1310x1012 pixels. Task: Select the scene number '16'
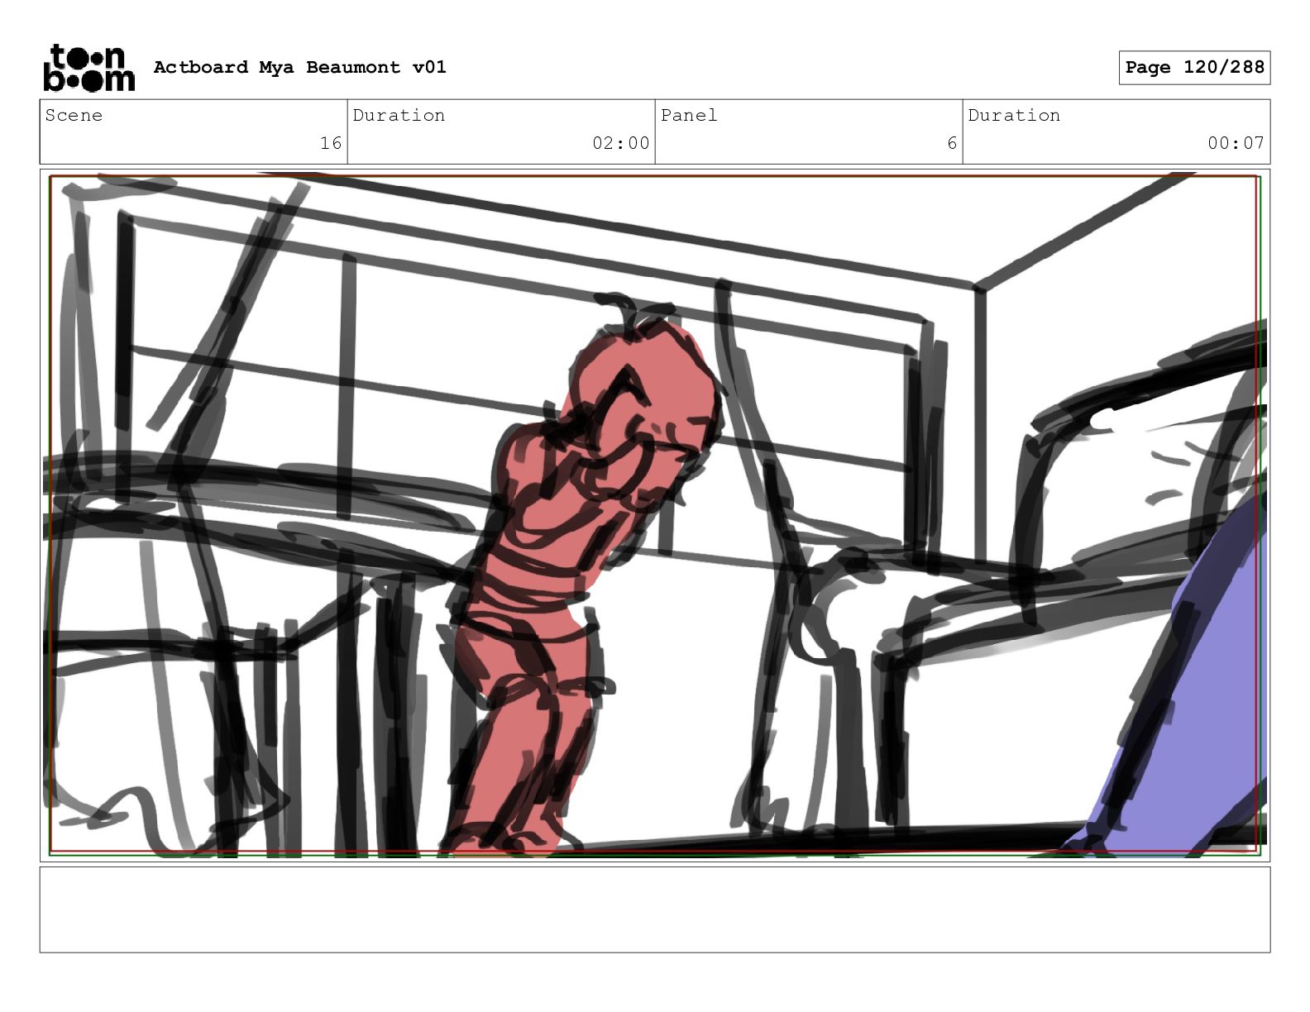coord(331,143)
